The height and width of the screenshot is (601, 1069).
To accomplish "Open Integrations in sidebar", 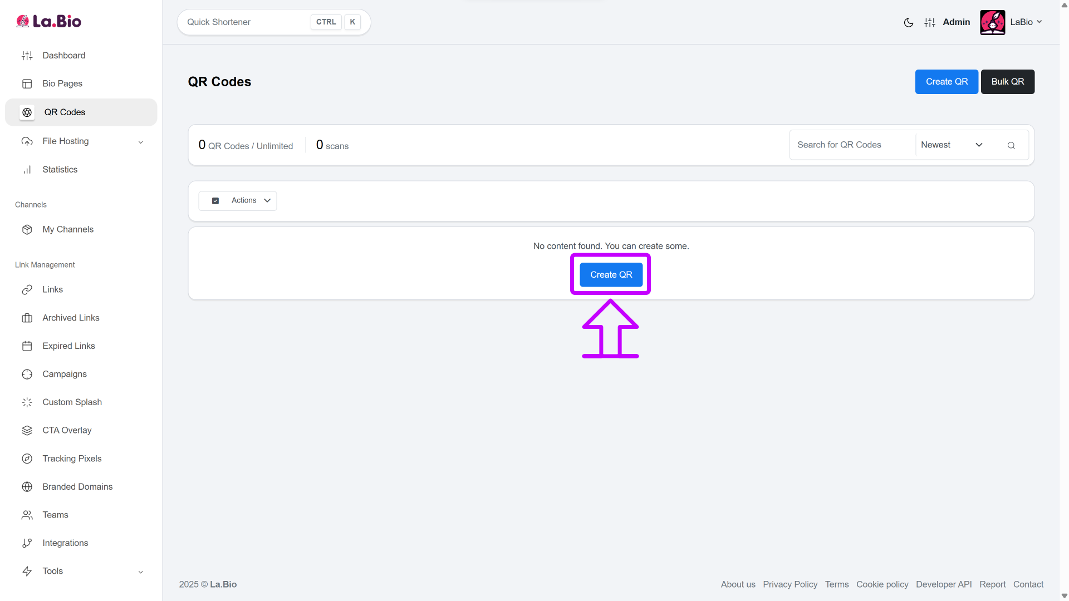I will point(65,543).
